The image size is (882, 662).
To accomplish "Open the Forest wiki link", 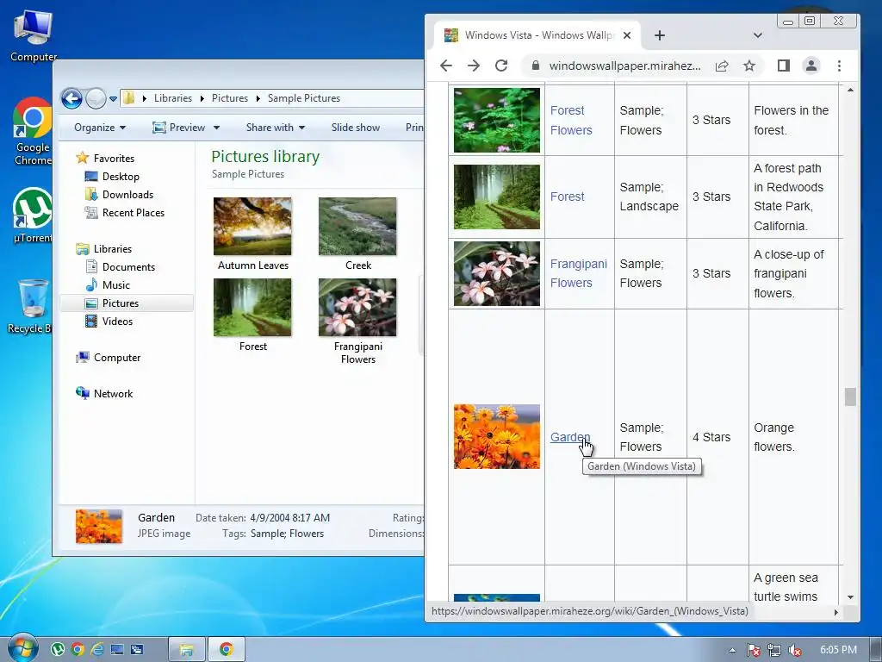I will 567,197.
